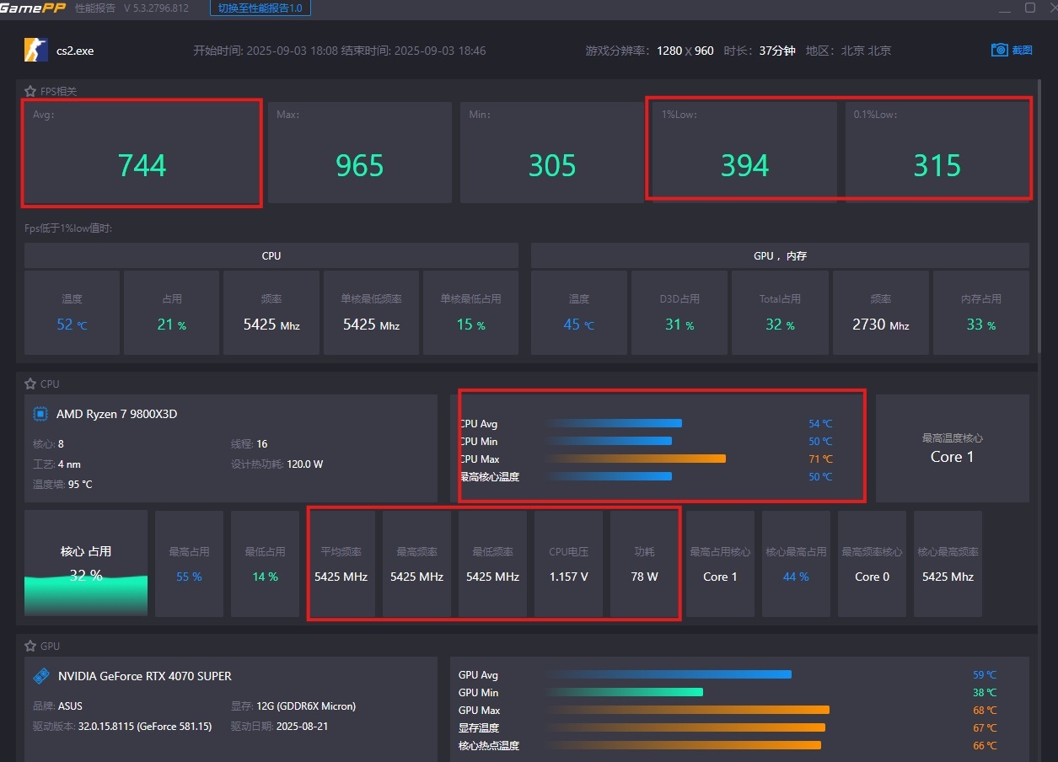Click the Fps低于1%low值时 label
Viewport: 1058px width, 762px height.
click(x=68, y=228)
